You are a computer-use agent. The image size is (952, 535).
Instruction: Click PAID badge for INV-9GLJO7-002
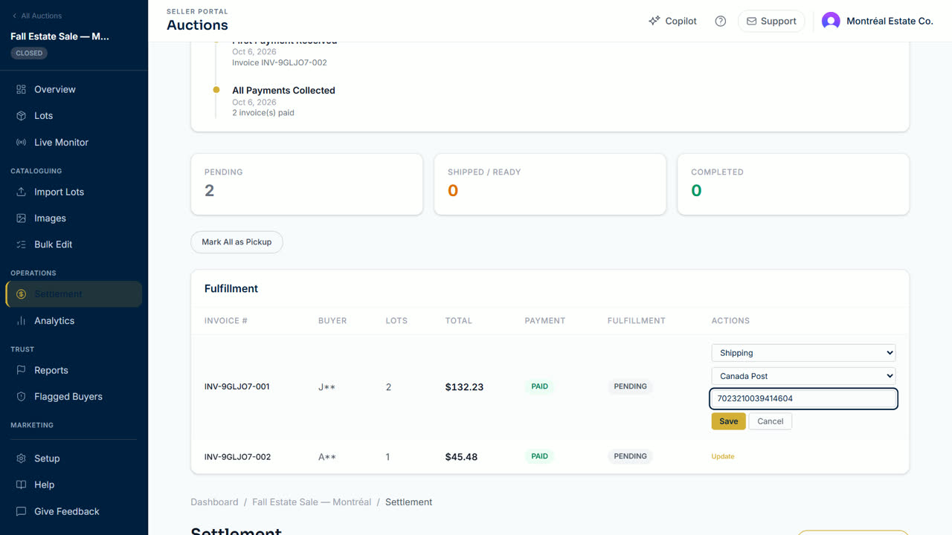point(540,456)
